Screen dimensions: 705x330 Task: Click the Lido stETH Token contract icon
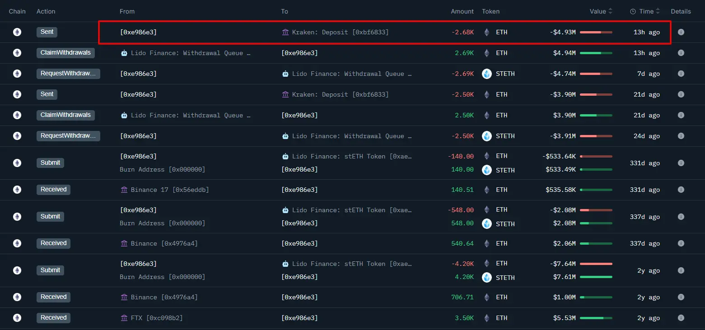point(285,156)
